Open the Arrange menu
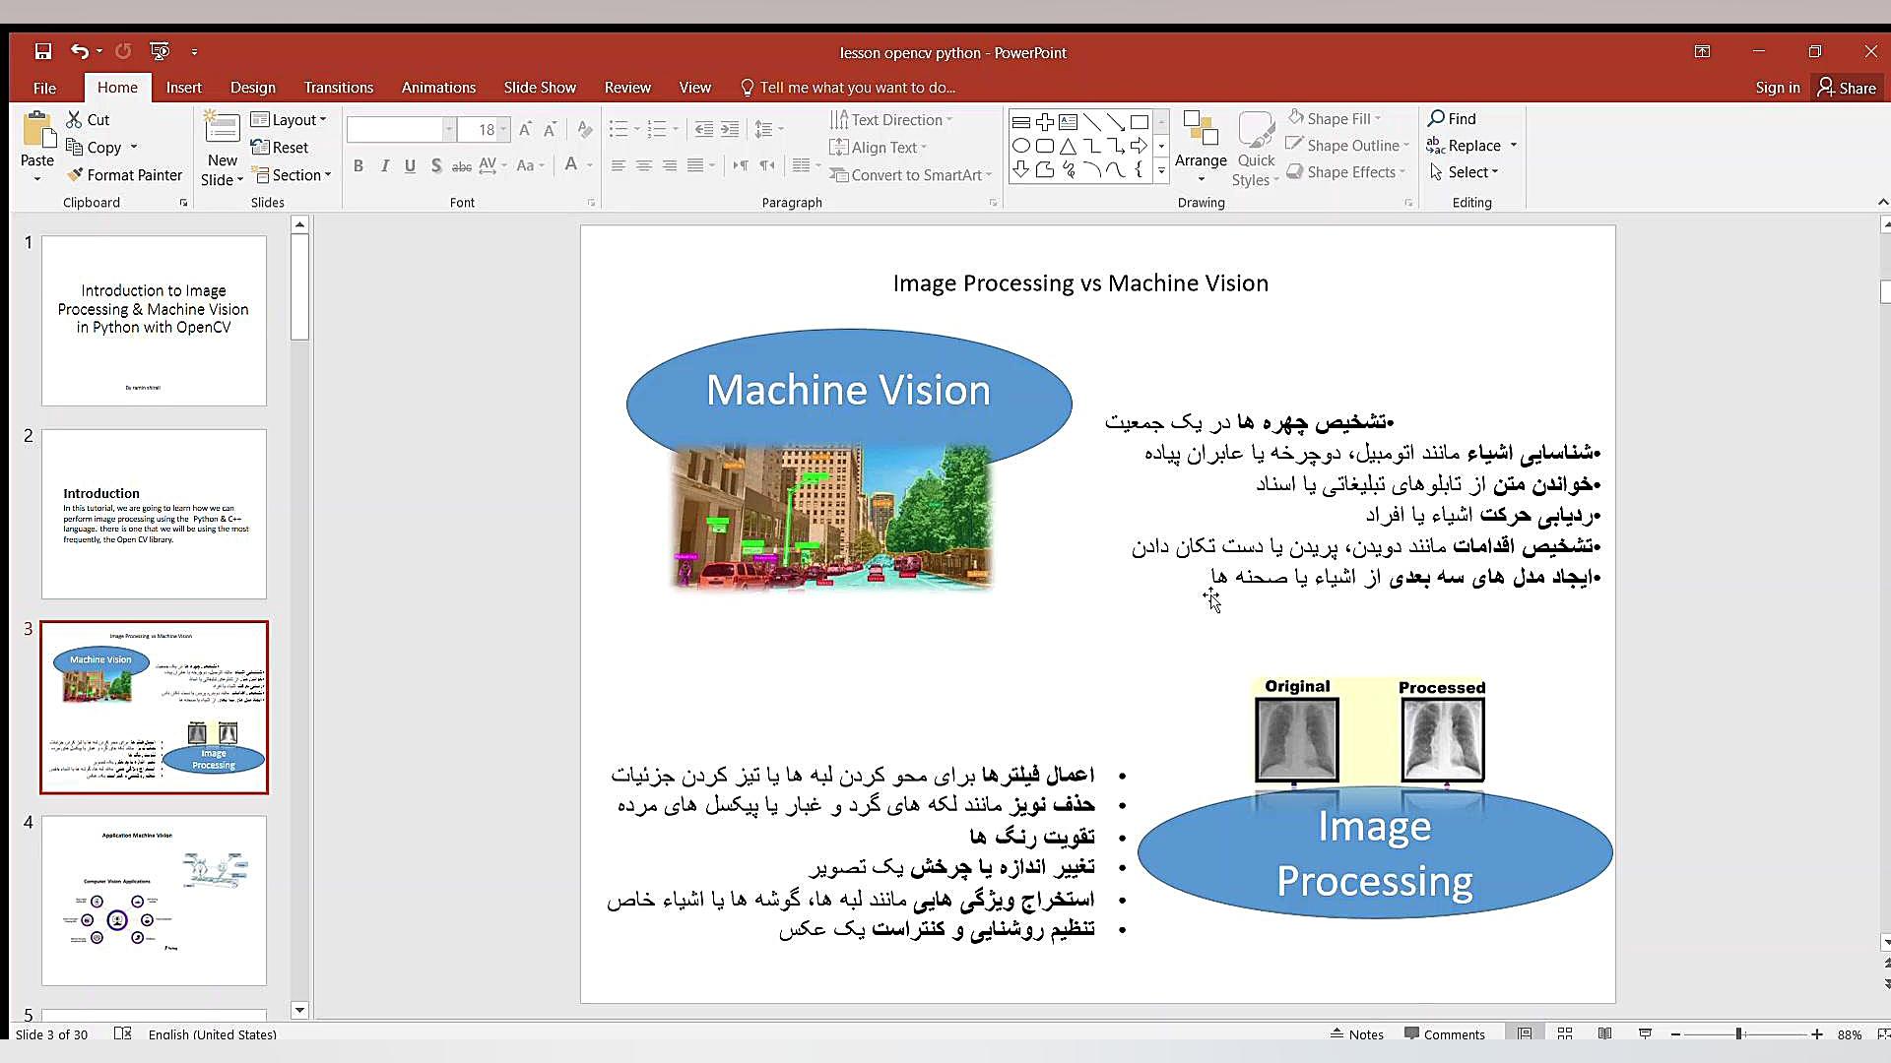Viewport: 1891px width, 1063px height. click(x=1201, y=148)
